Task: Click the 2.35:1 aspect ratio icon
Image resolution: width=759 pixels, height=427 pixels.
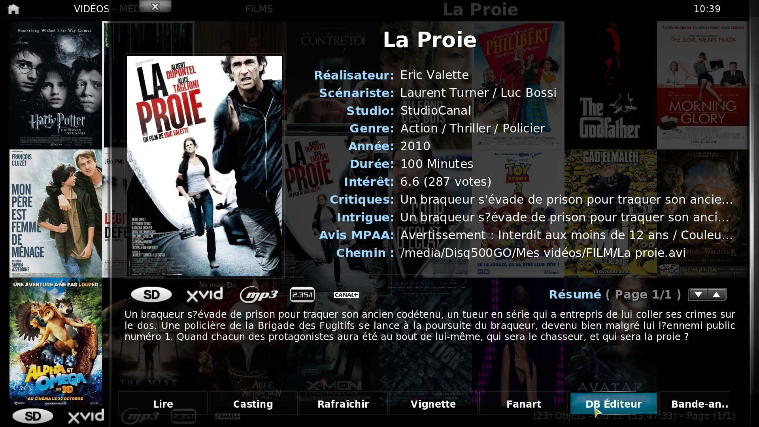Action: [x=302, y=295]
